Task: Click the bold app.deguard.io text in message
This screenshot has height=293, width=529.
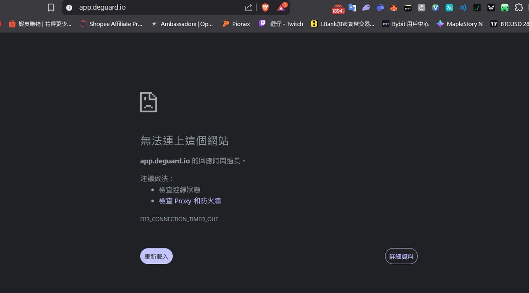Action: (165, 161)
